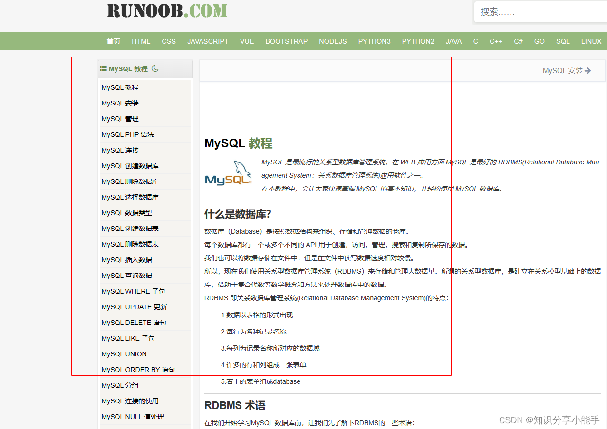Open the C# nav item
607x429 pixels.
pos(519,41)
